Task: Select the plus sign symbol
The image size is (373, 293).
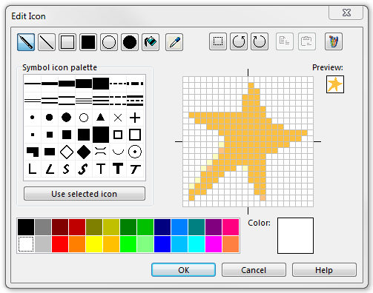Action: coord(135,118)
